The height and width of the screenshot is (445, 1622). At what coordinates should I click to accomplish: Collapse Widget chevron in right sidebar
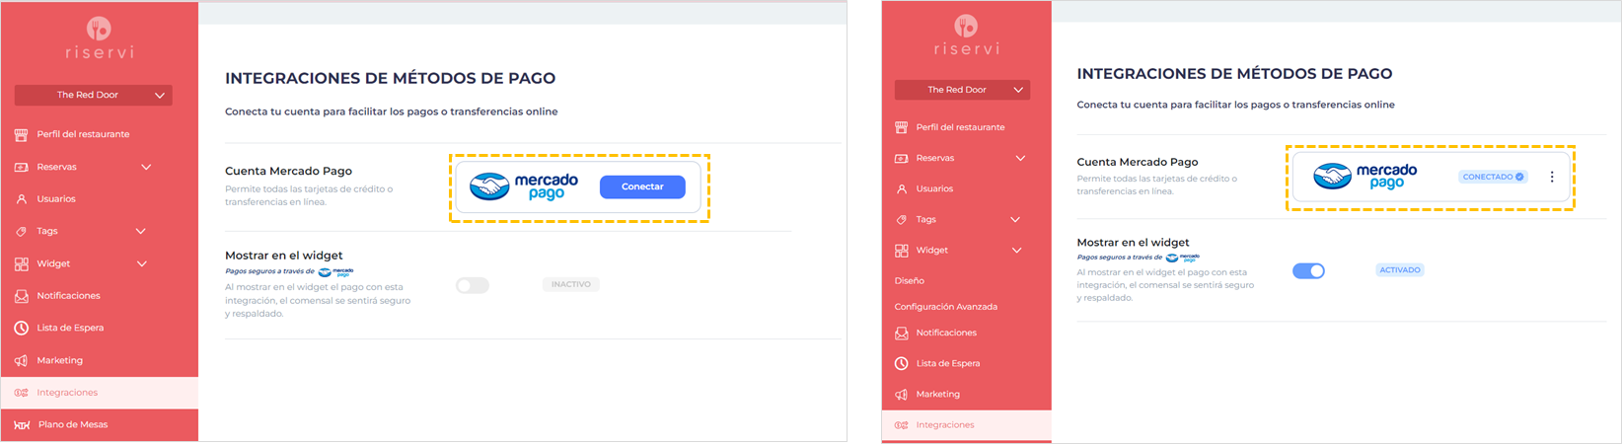1016,250
